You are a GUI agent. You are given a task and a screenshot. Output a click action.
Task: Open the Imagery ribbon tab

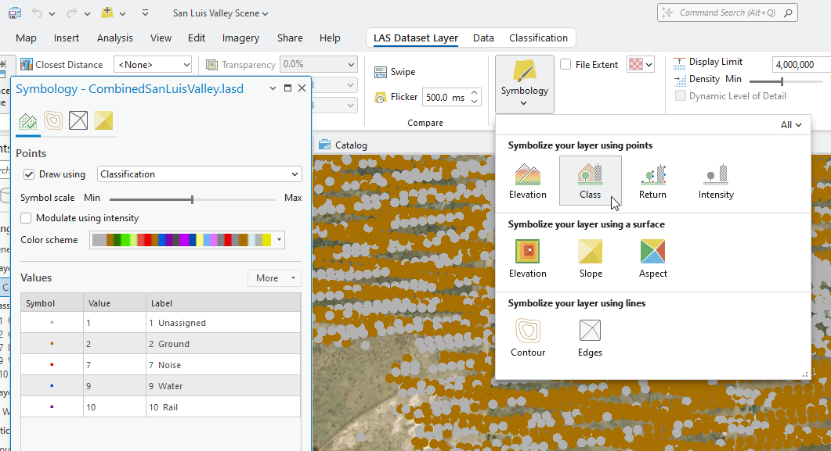(x=240, y=38)
